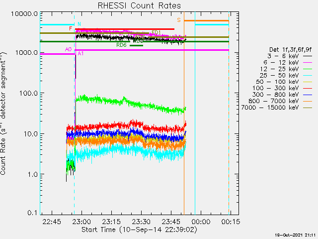Click the '00:15' x-axis tick label
This screenshot has width=318, height=239.
click(231, 222)
